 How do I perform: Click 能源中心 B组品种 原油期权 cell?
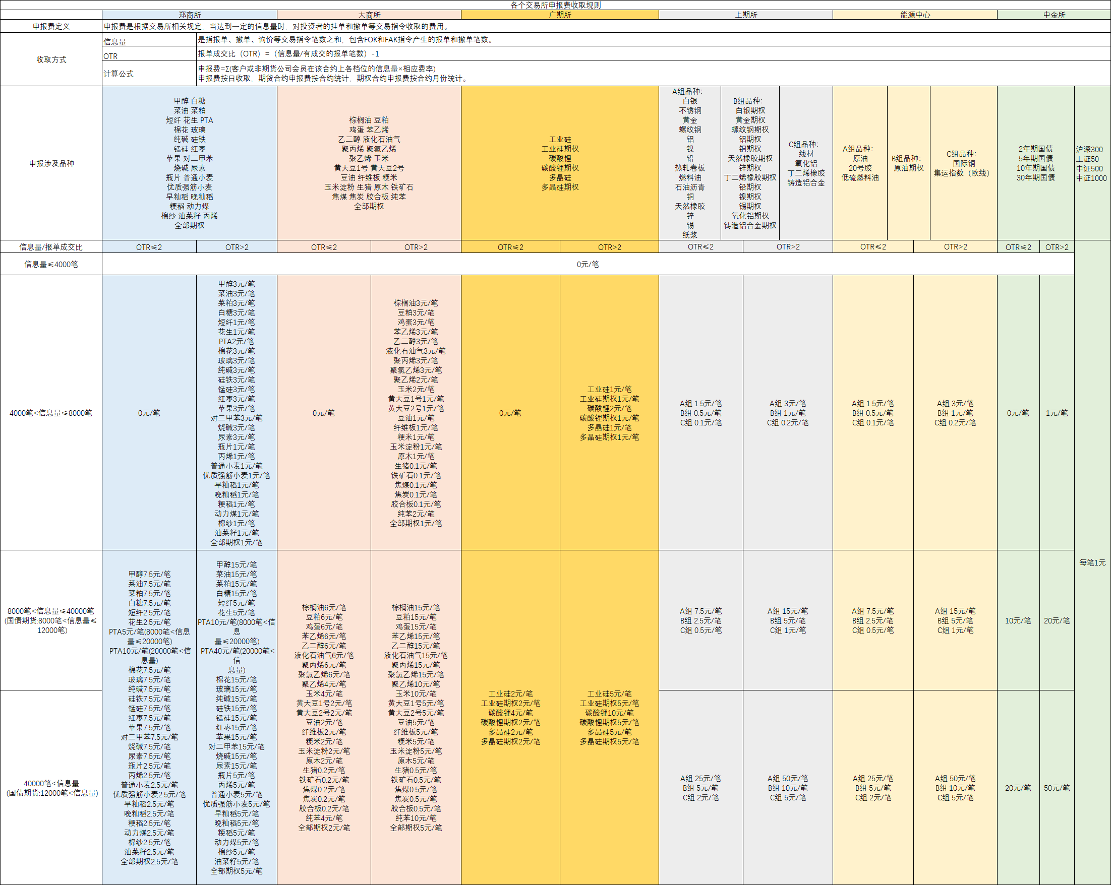pos(908,163)
